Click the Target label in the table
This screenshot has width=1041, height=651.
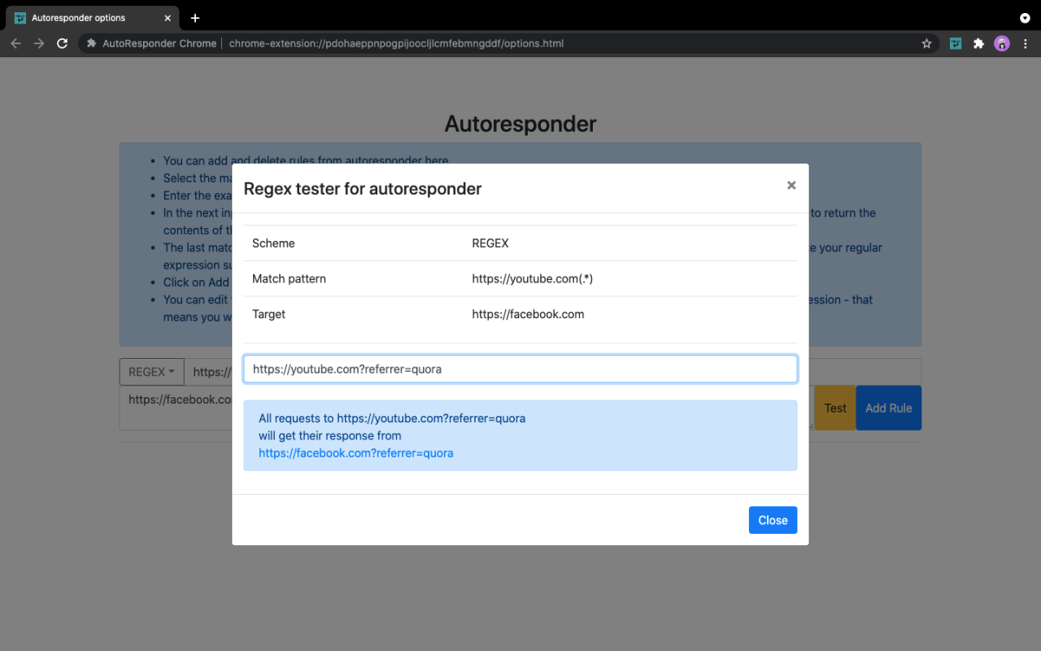(268, 314)
